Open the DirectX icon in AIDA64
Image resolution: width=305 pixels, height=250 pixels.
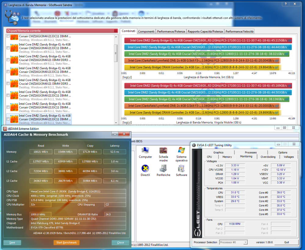click(145, 170)
